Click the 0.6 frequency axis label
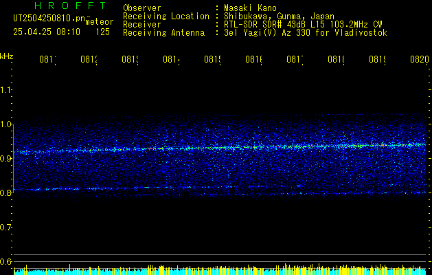Viewport: 432px width, 275px height. point(5,261)
